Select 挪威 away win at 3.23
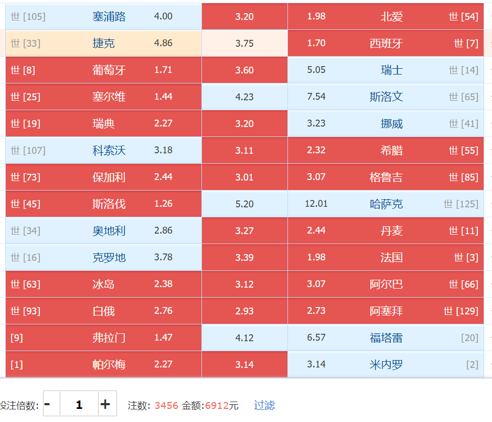Image resolution: width=492 pixels, height=422 pixels. 386,124
